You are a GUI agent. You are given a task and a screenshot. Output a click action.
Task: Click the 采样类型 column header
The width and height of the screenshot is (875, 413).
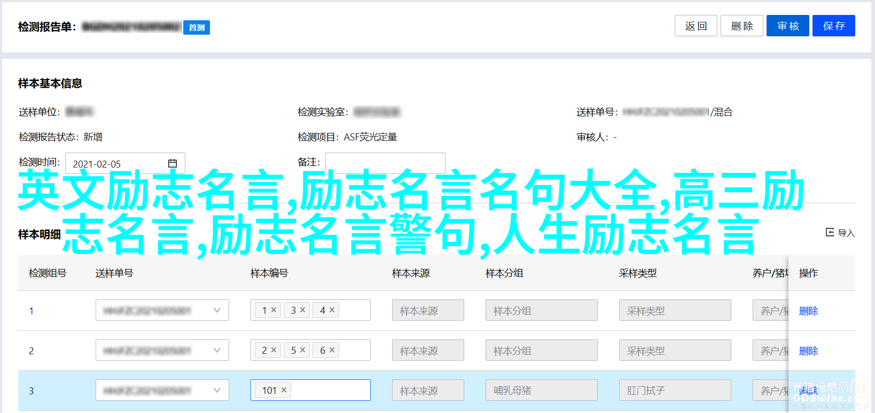(x=638, y=273)
